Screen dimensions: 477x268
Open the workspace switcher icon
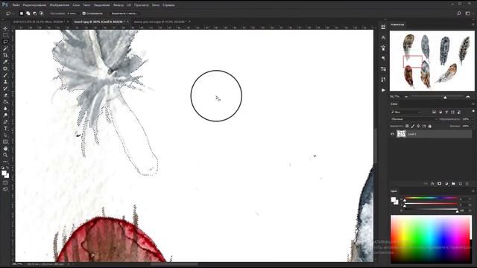pyautogui.click(x=468, y=13)
